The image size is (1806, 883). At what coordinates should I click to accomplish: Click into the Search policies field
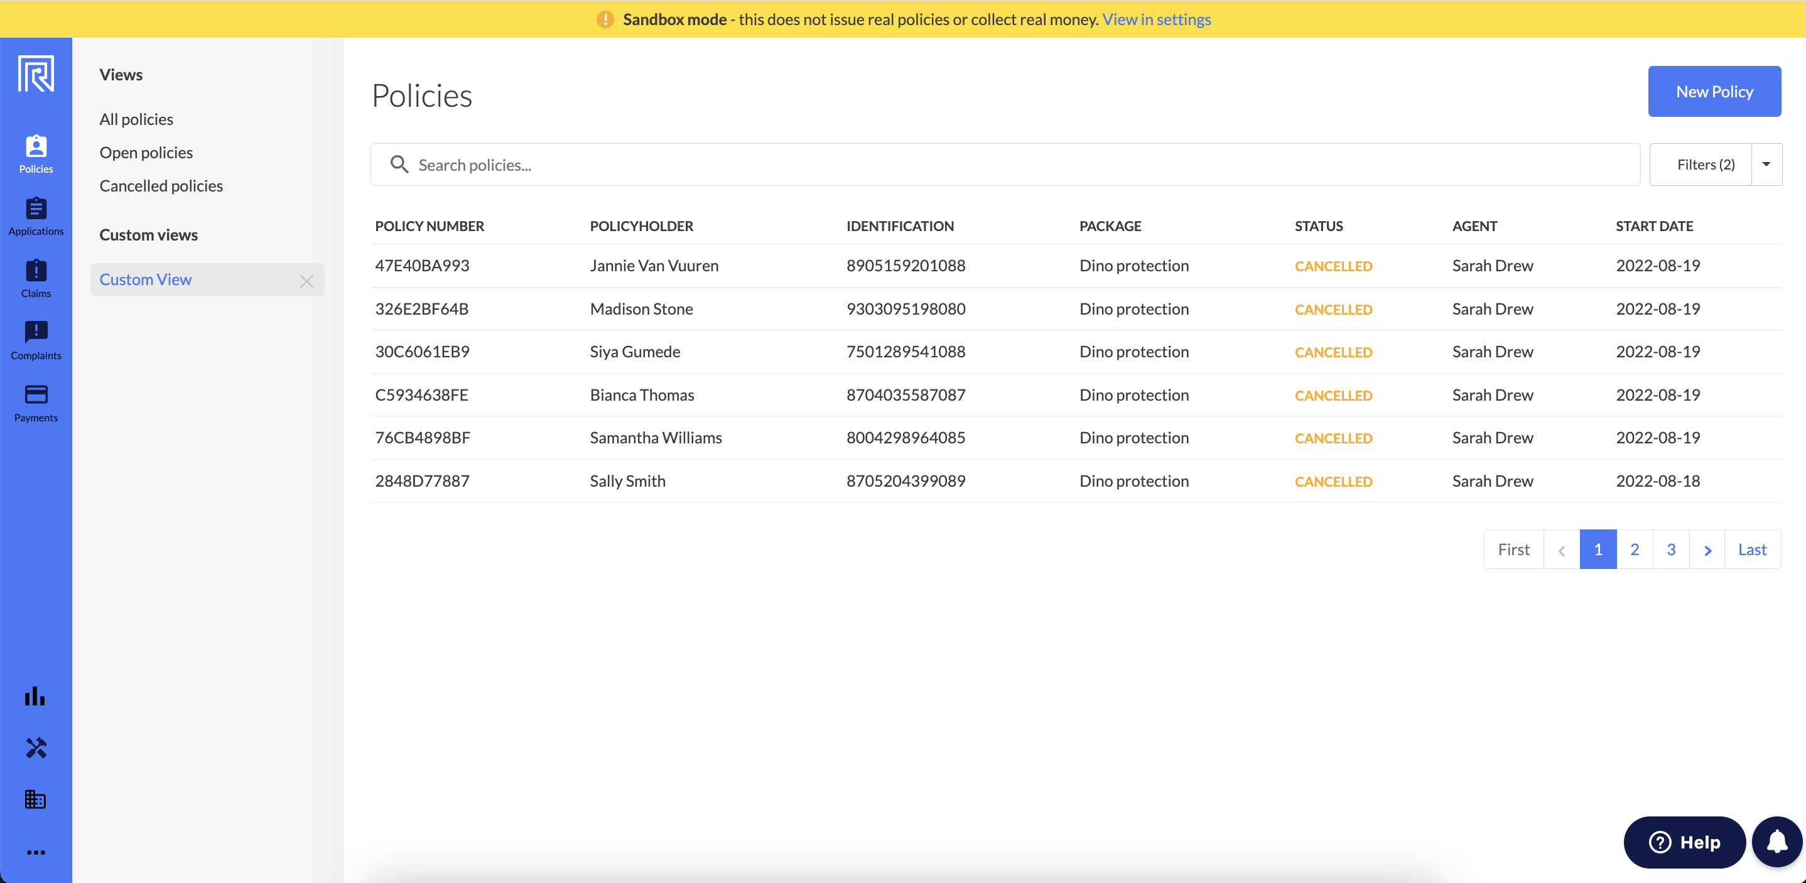(x=1005, y=165)
